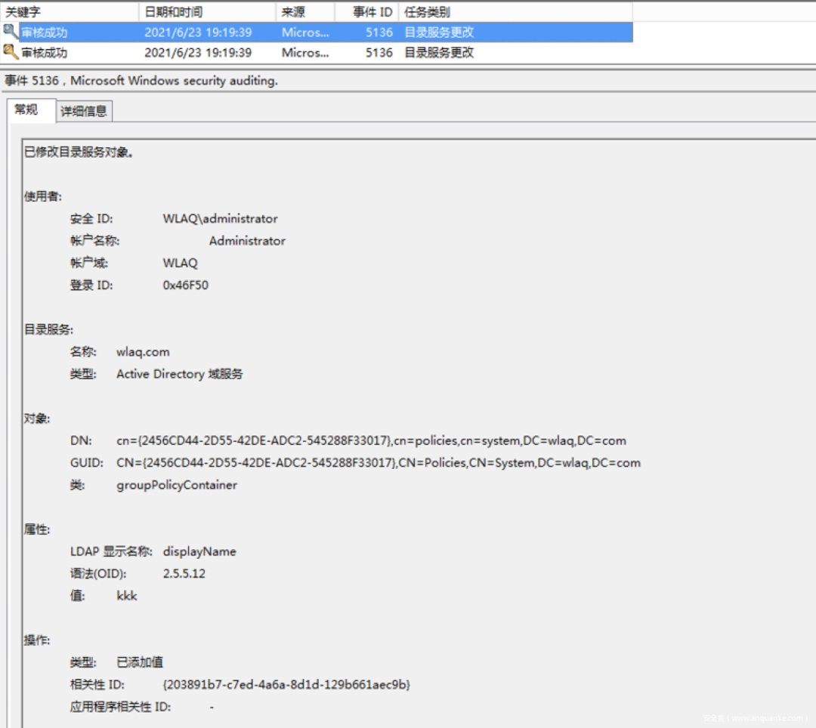
Task: Click event ID 5136 in the highlighted row
Action: 379,32
